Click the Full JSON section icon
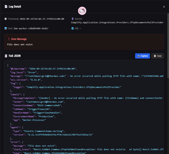The height and width of the screenshot is (154, 169). tap(6, 56)
